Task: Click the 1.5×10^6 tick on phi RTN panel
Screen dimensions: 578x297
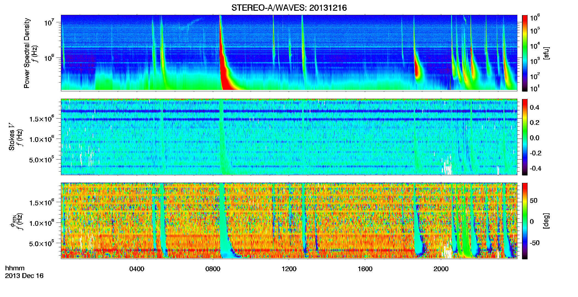Action: (x=42, y=202)
